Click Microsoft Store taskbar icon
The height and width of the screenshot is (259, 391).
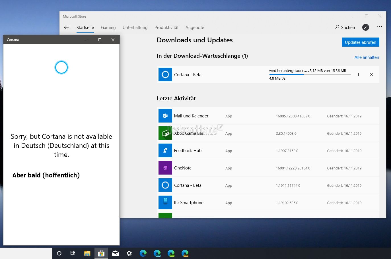click(101, 253)
